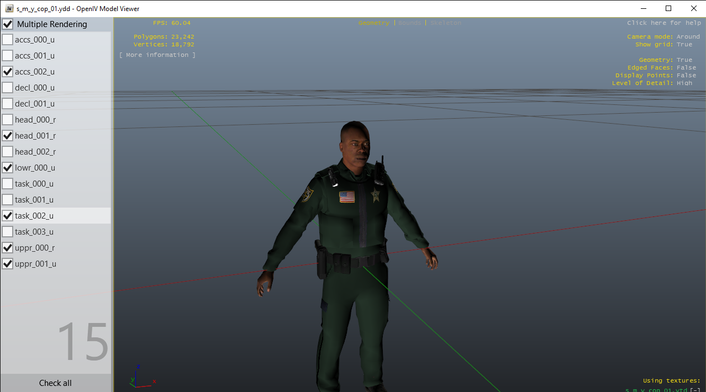The width and height of the screenshot is (706, 392).
Task: Switch to the Skeleton view tab
Action: pos(445,23)
